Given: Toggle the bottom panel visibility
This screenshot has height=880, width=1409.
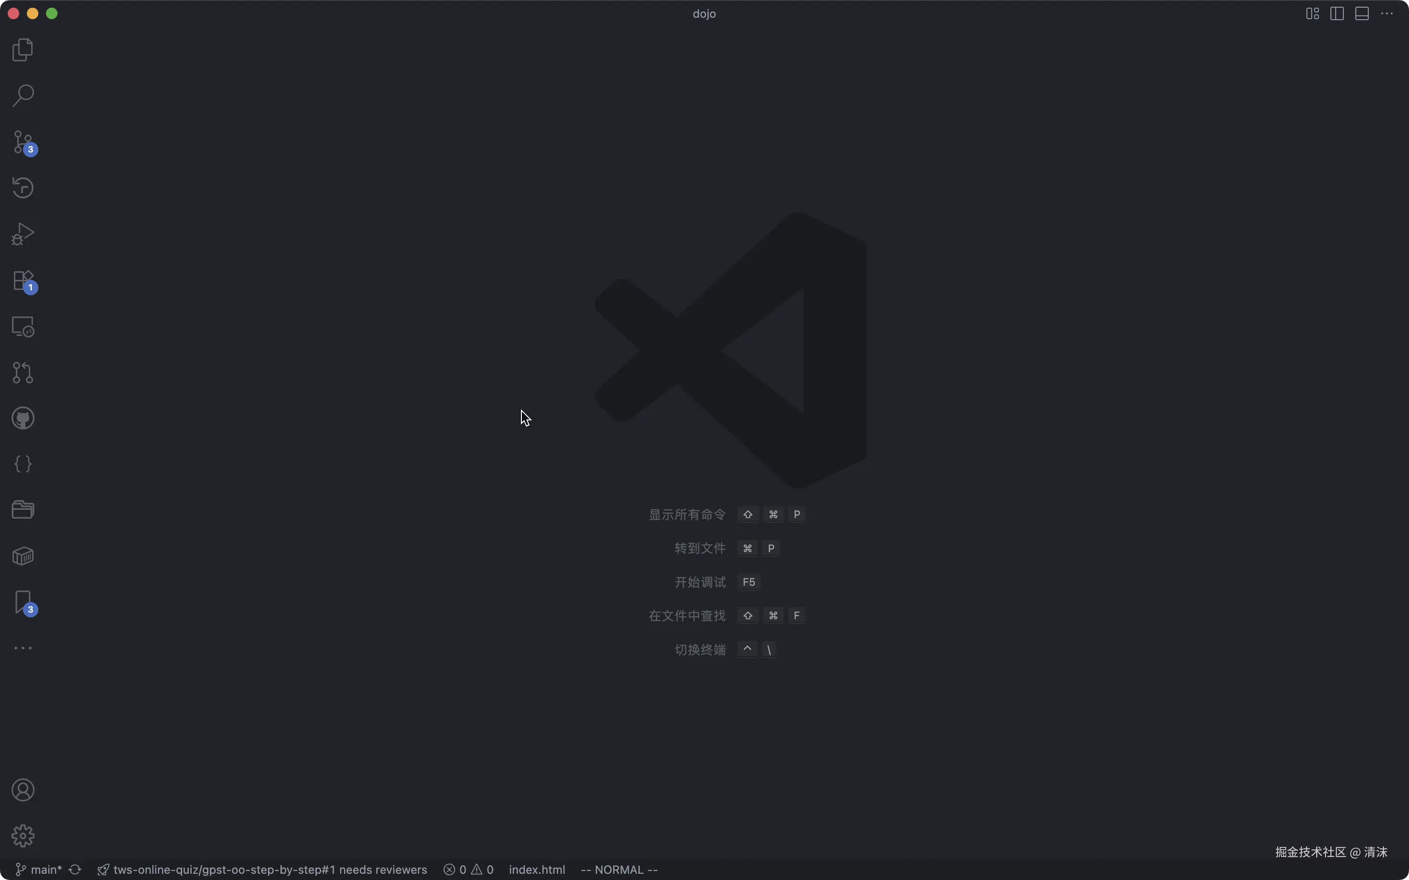Looking at the screenshot, I should click(1362, 13).
